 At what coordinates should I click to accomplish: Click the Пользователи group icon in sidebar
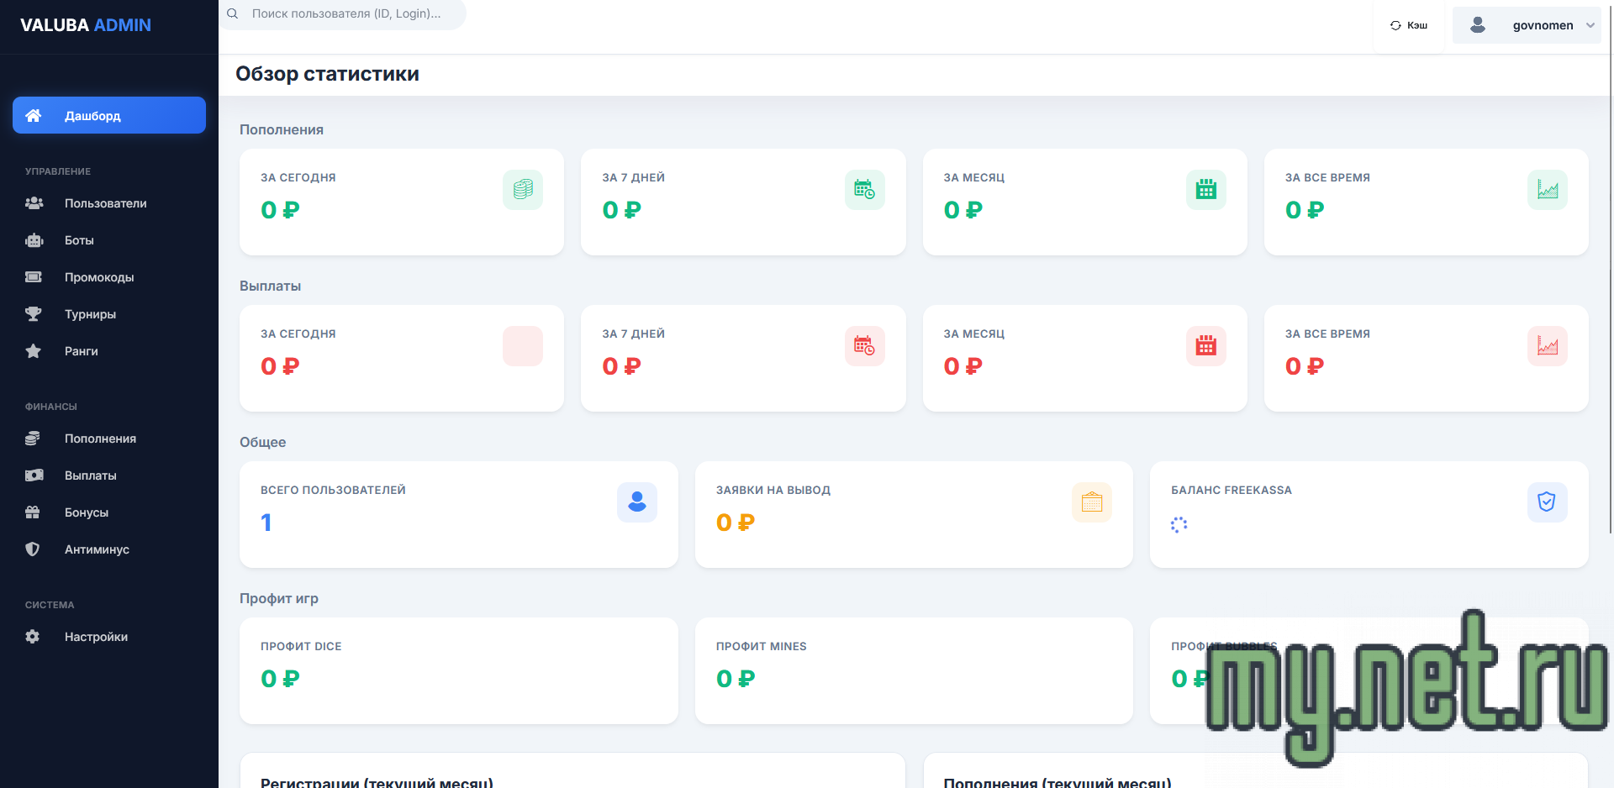coord(34,203)
